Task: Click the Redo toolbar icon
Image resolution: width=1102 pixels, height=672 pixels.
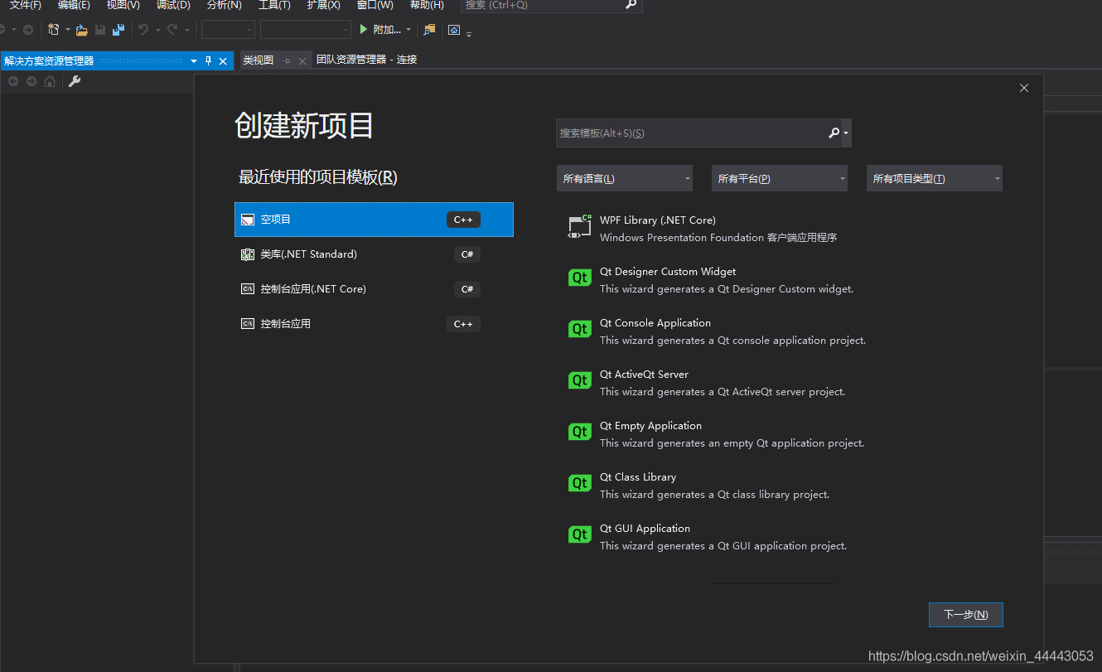Action: [175, 29]
